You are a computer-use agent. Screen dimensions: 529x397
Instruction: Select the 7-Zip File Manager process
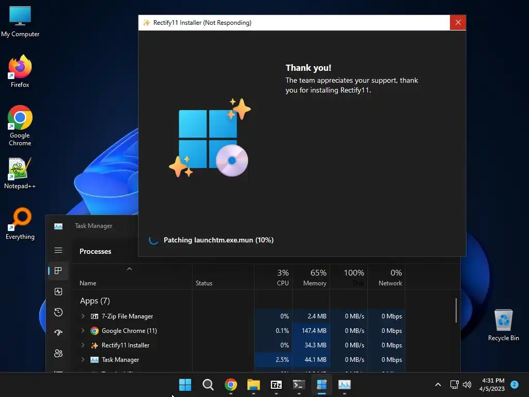coord(127,316)
